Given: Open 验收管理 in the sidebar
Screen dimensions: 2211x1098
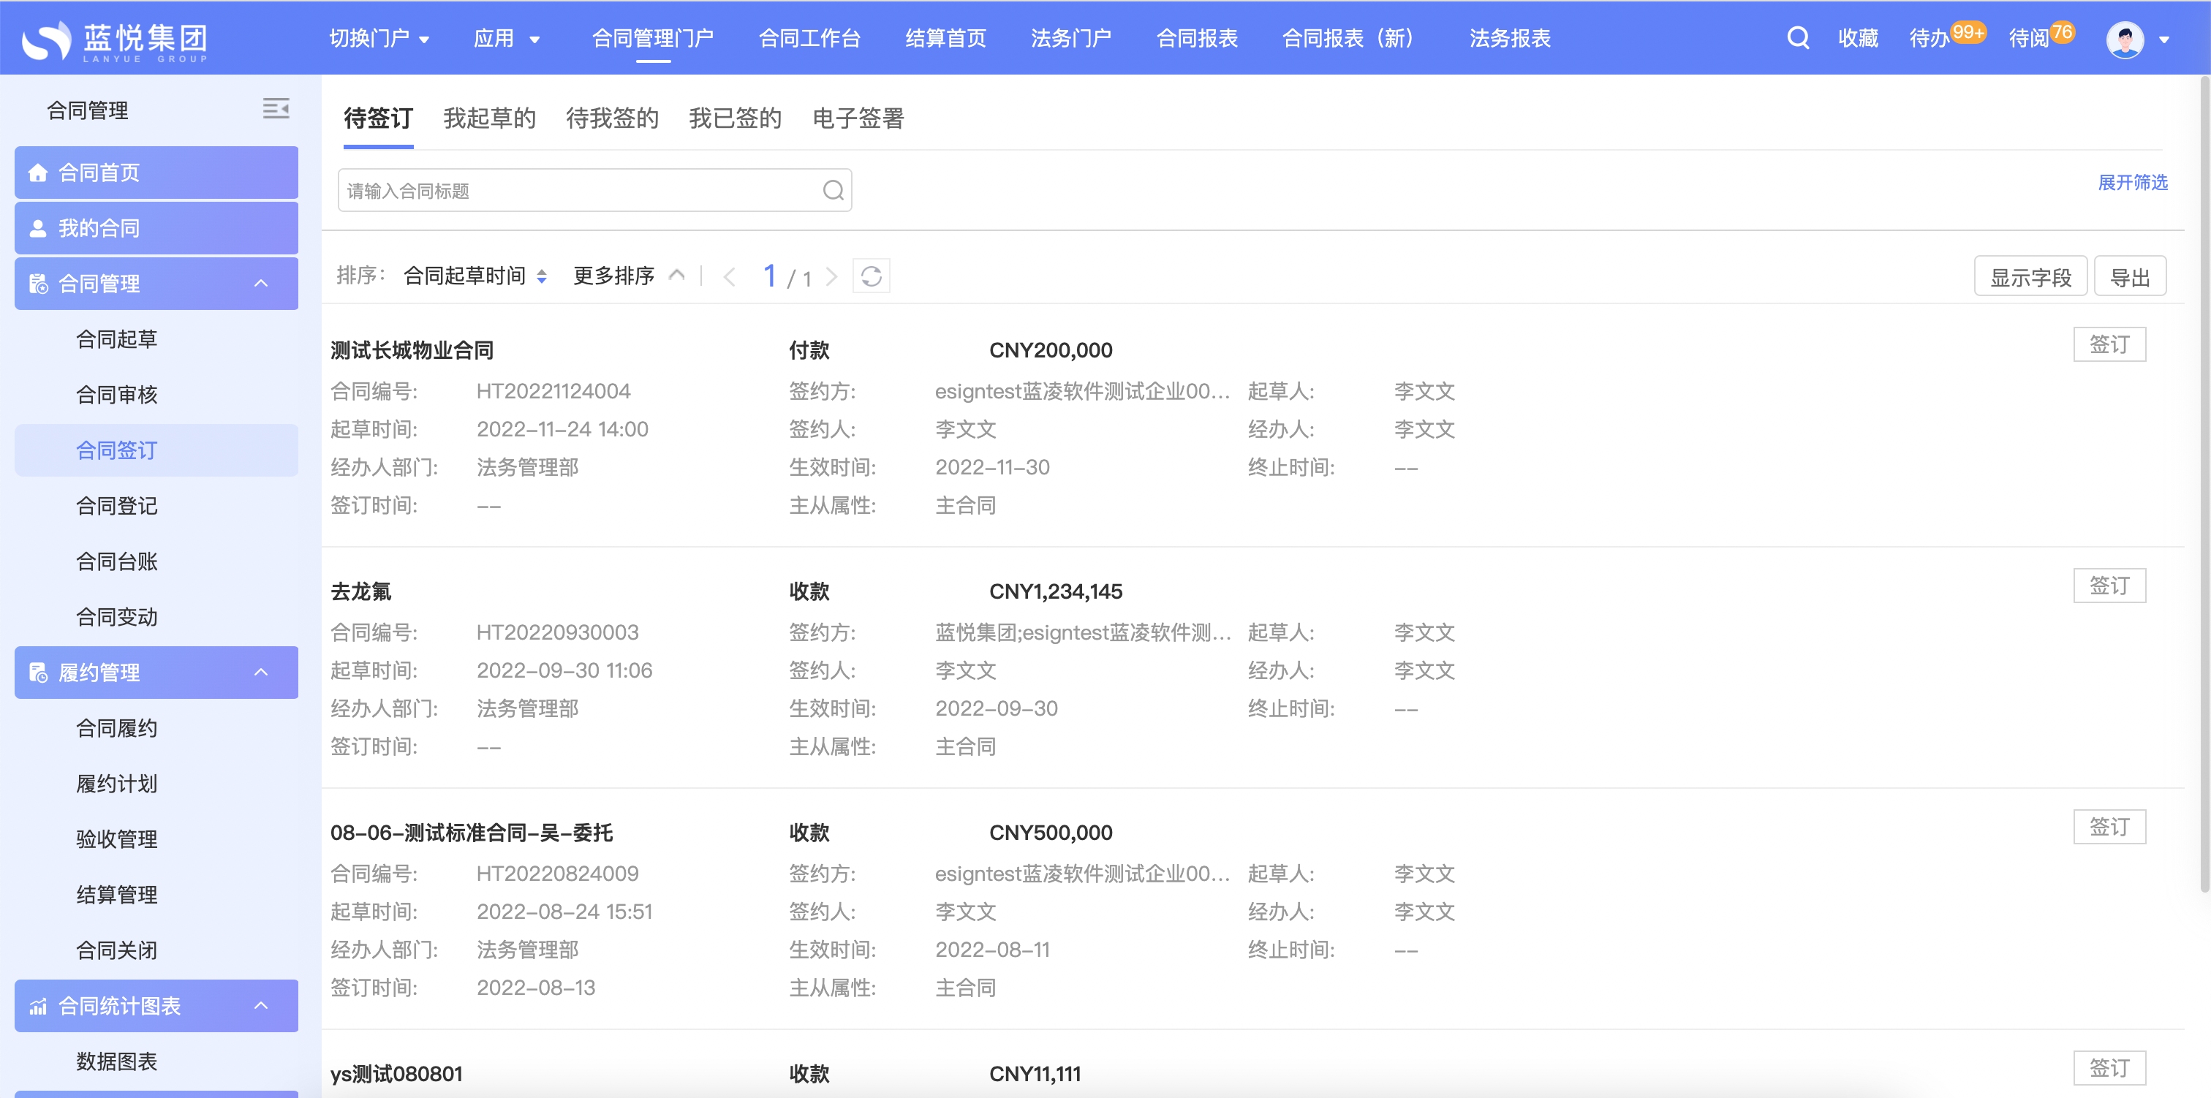Looking at the screenshot, I should (x=117, y=838).
